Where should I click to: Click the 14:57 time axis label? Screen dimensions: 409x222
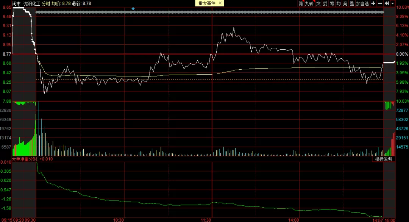(378, 220)
